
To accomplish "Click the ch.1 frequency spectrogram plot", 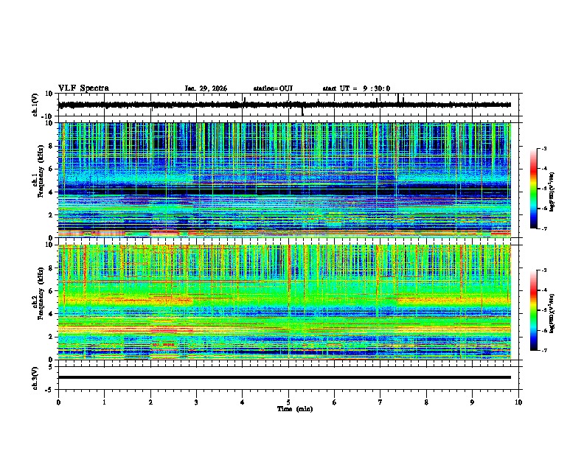I will 284,180.
